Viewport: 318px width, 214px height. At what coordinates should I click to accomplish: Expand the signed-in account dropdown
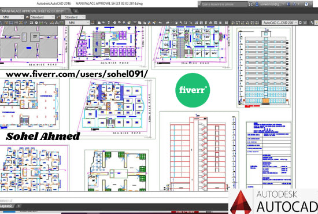(x=283, y=4)
